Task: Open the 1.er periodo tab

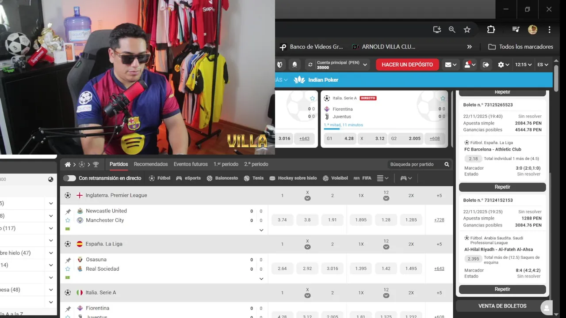Action: tap(226, 164)
